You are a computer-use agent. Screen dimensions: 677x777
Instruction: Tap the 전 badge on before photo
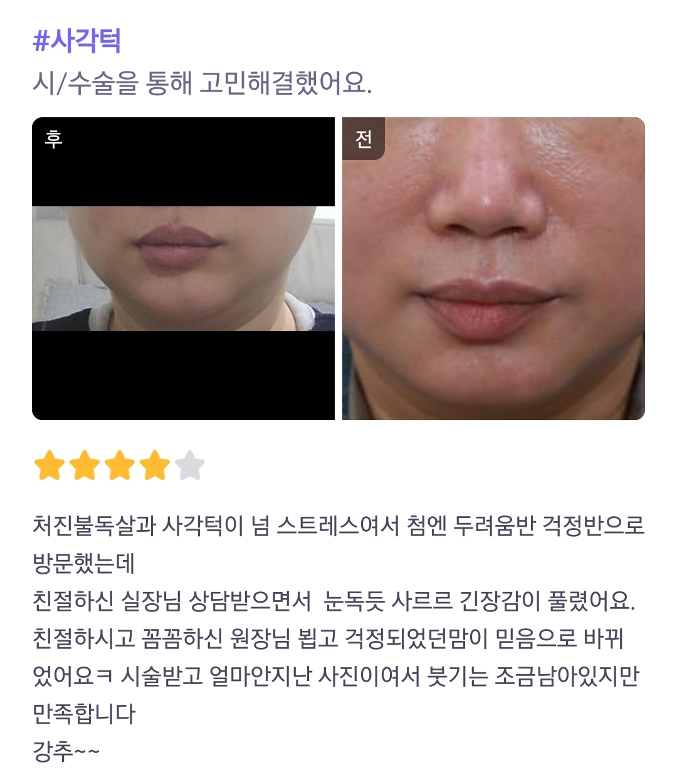point(364,139)
